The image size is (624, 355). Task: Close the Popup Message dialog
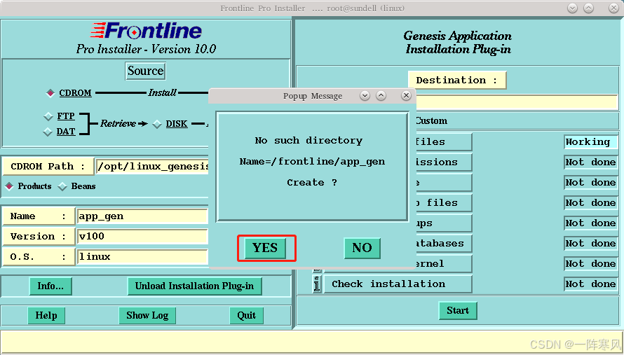[x=406, y=95]
